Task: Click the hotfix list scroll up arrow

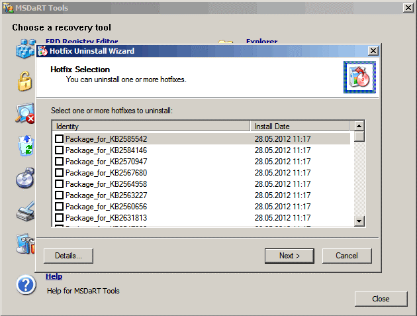Action: click(x=359, y=126)
